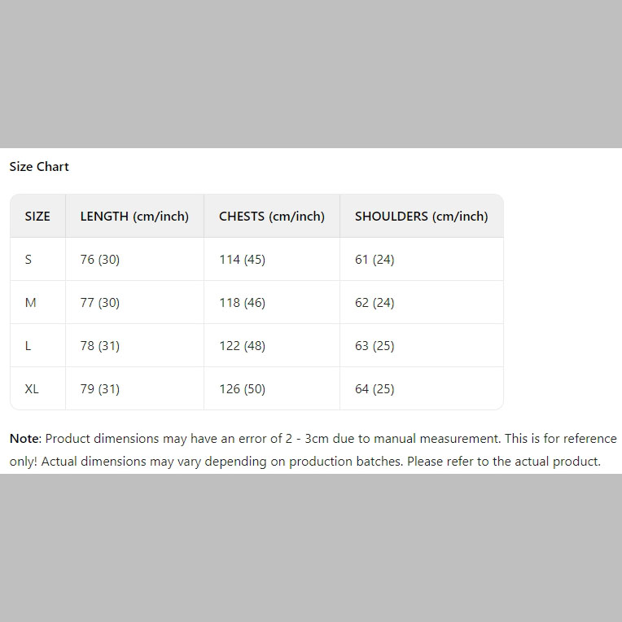Select the M size row label
The width and height of the screenshot is (622, 622).
coord(31,303)
